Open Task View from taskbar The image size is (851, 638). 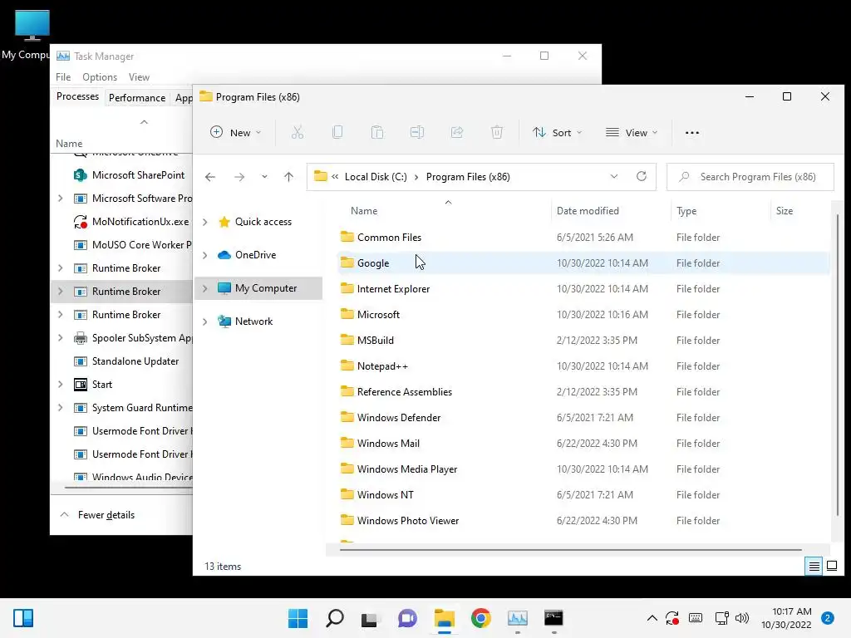coord(370,619)
